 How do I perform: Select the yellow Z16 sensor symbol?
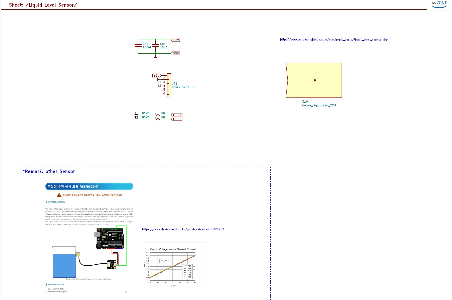314,80
